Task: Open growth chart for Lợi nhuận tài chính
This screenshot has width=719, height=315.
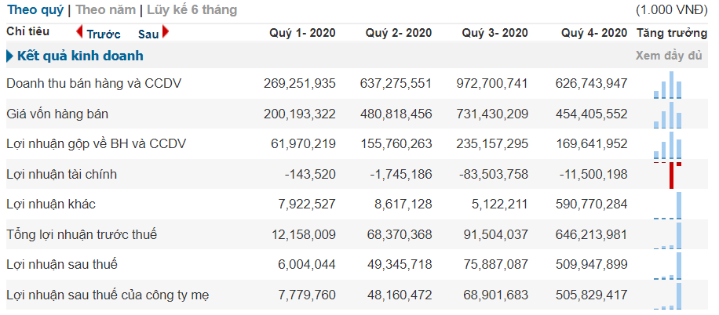Action: 668,175
